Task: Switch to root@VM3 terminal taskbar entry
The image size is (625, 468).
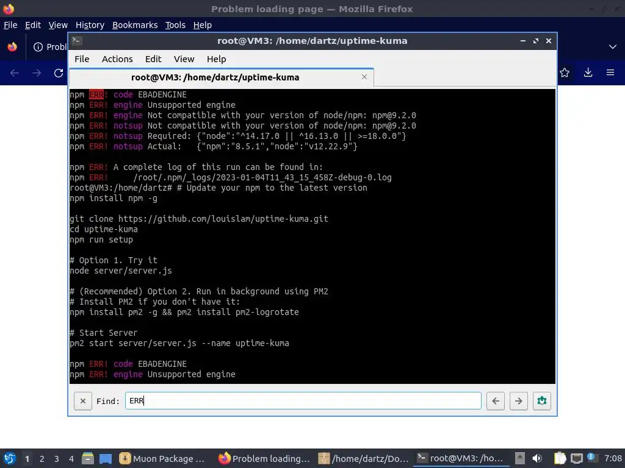Action: coord(460,458)
